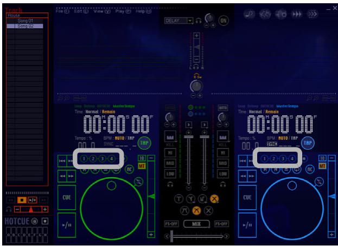Click the headphones icon beside the DELAY effect box
This screenshot has height=246, width=338.
tap(199, 21)
